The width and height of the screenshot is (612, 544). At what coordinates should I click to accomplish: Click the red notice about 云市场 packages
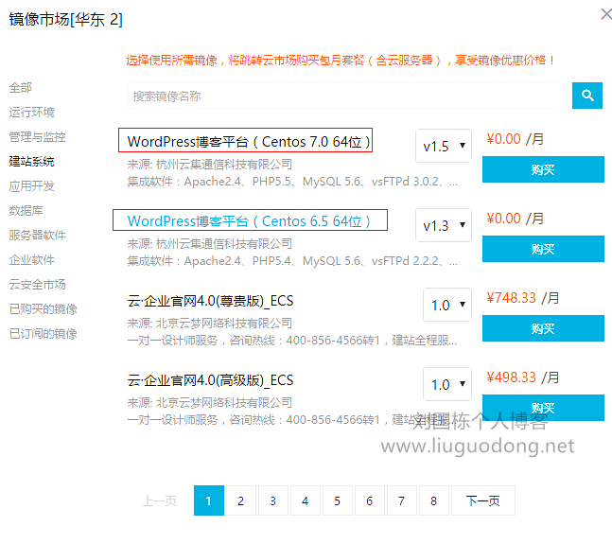(x=341, y=61)
